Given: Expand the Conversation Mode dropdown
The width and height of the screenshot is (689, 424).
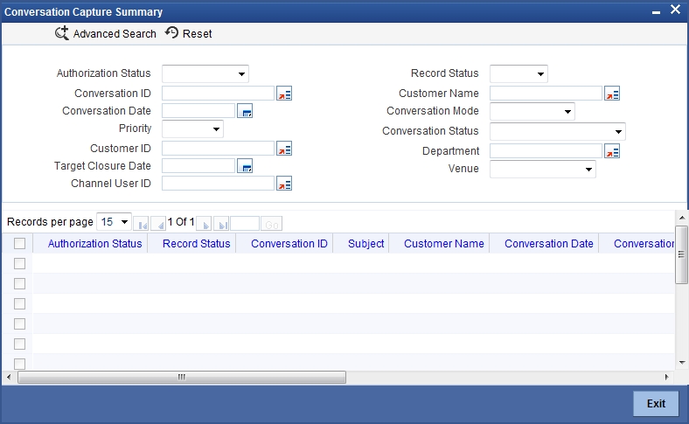Looking at the screenshot, I should coord(532,112).
